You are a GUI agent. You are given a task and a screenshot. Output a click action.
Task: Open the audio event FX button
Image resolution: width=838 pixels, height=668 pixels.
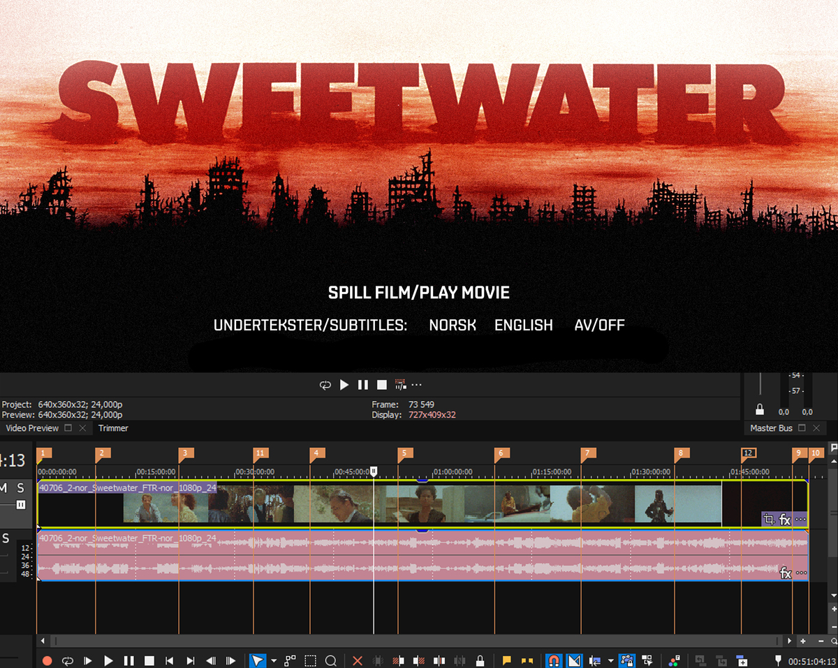coord(786,573)
